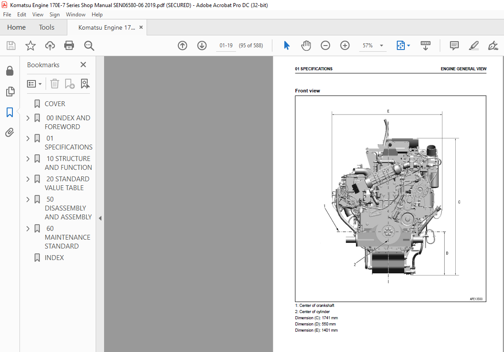Close the Bookmarks panel
This screenshot has height=352, width=504.
coord(83,65)
